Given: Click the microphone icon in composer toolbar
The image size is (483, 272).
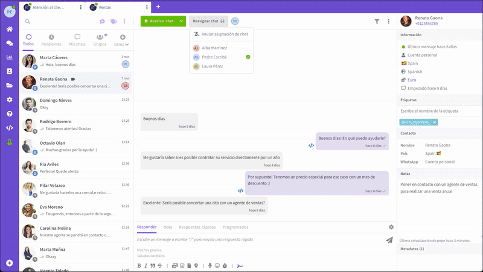Looking at the screenshot, I should tap(210, 265).
